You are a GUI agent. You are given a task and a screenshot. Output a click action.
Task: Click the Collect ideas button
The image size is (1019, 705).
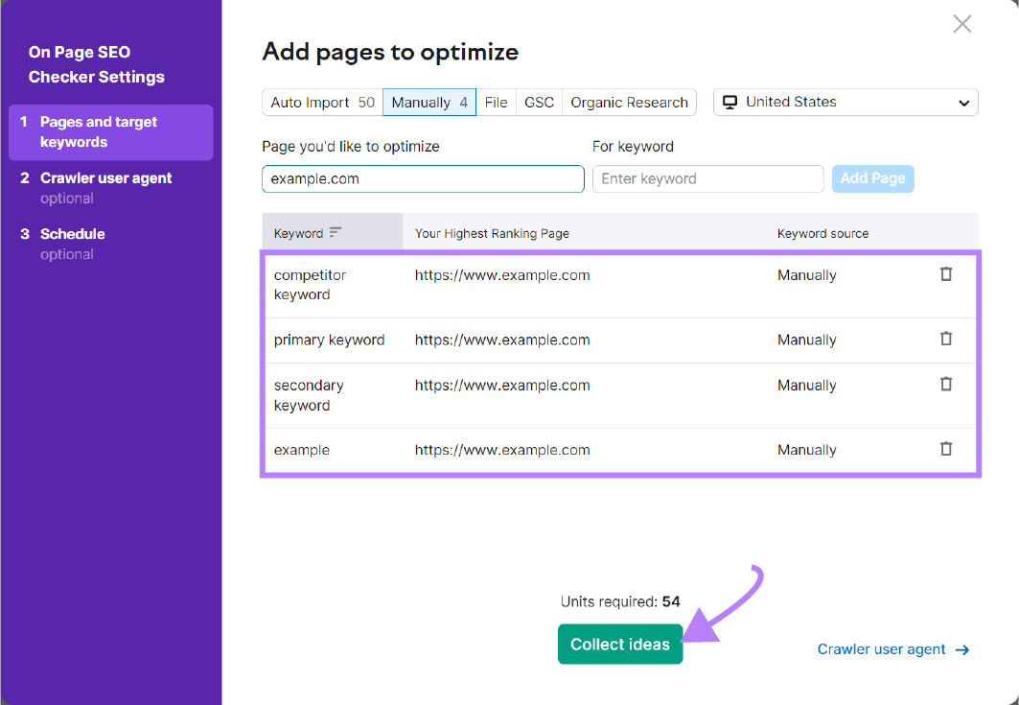tap(620, 644)
